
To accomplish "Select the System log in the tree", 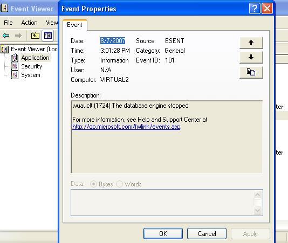I will click(x=31, y=75).
